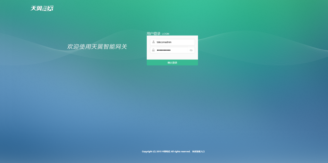Focus the masked password field
The image size is (328, 163).
[x=173, y=50]
